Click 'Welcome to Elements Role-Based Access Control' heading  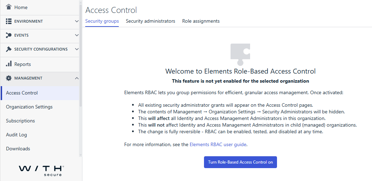click(x=240, y=71)
